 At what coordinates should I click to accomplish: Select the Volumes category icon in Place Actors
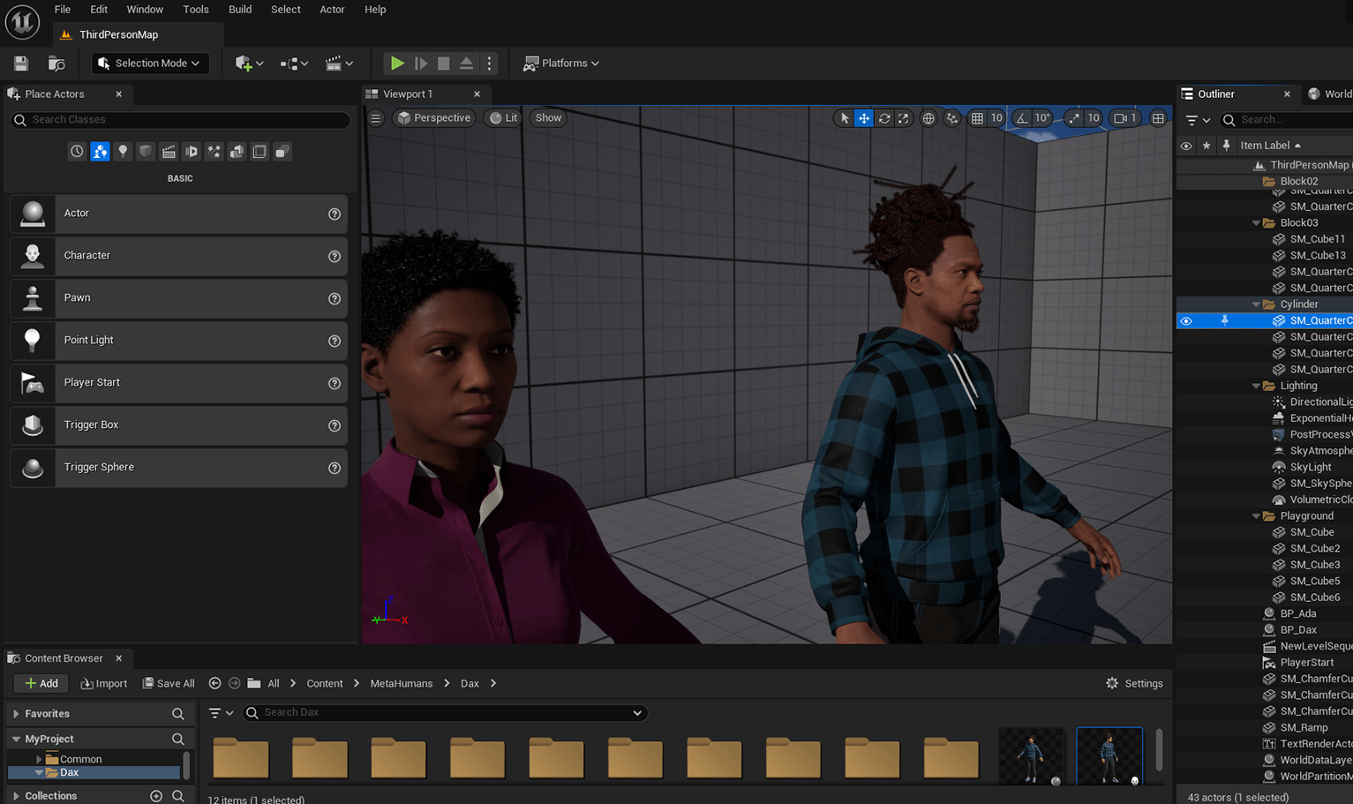click(259, 152)
